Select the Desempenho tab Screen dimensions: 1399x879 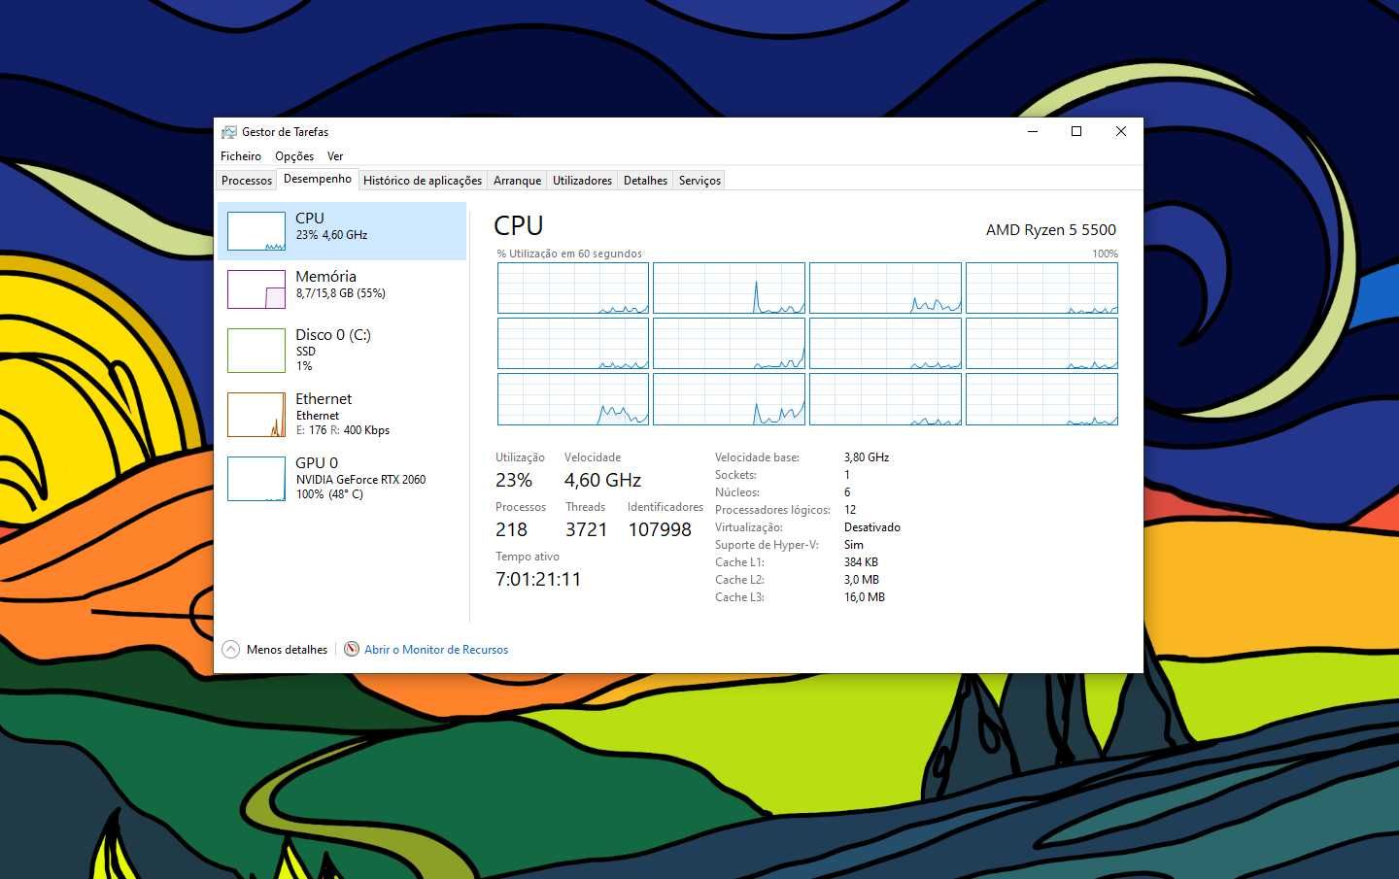point(318,179)
